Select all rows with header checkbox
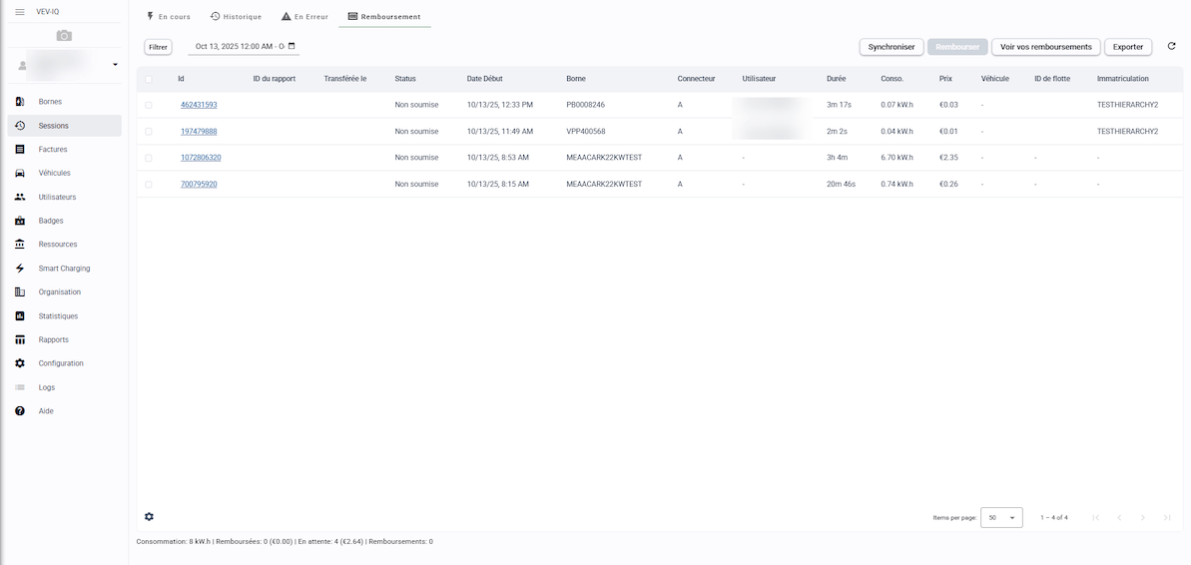1191x565 pixels. pos(149,79)
